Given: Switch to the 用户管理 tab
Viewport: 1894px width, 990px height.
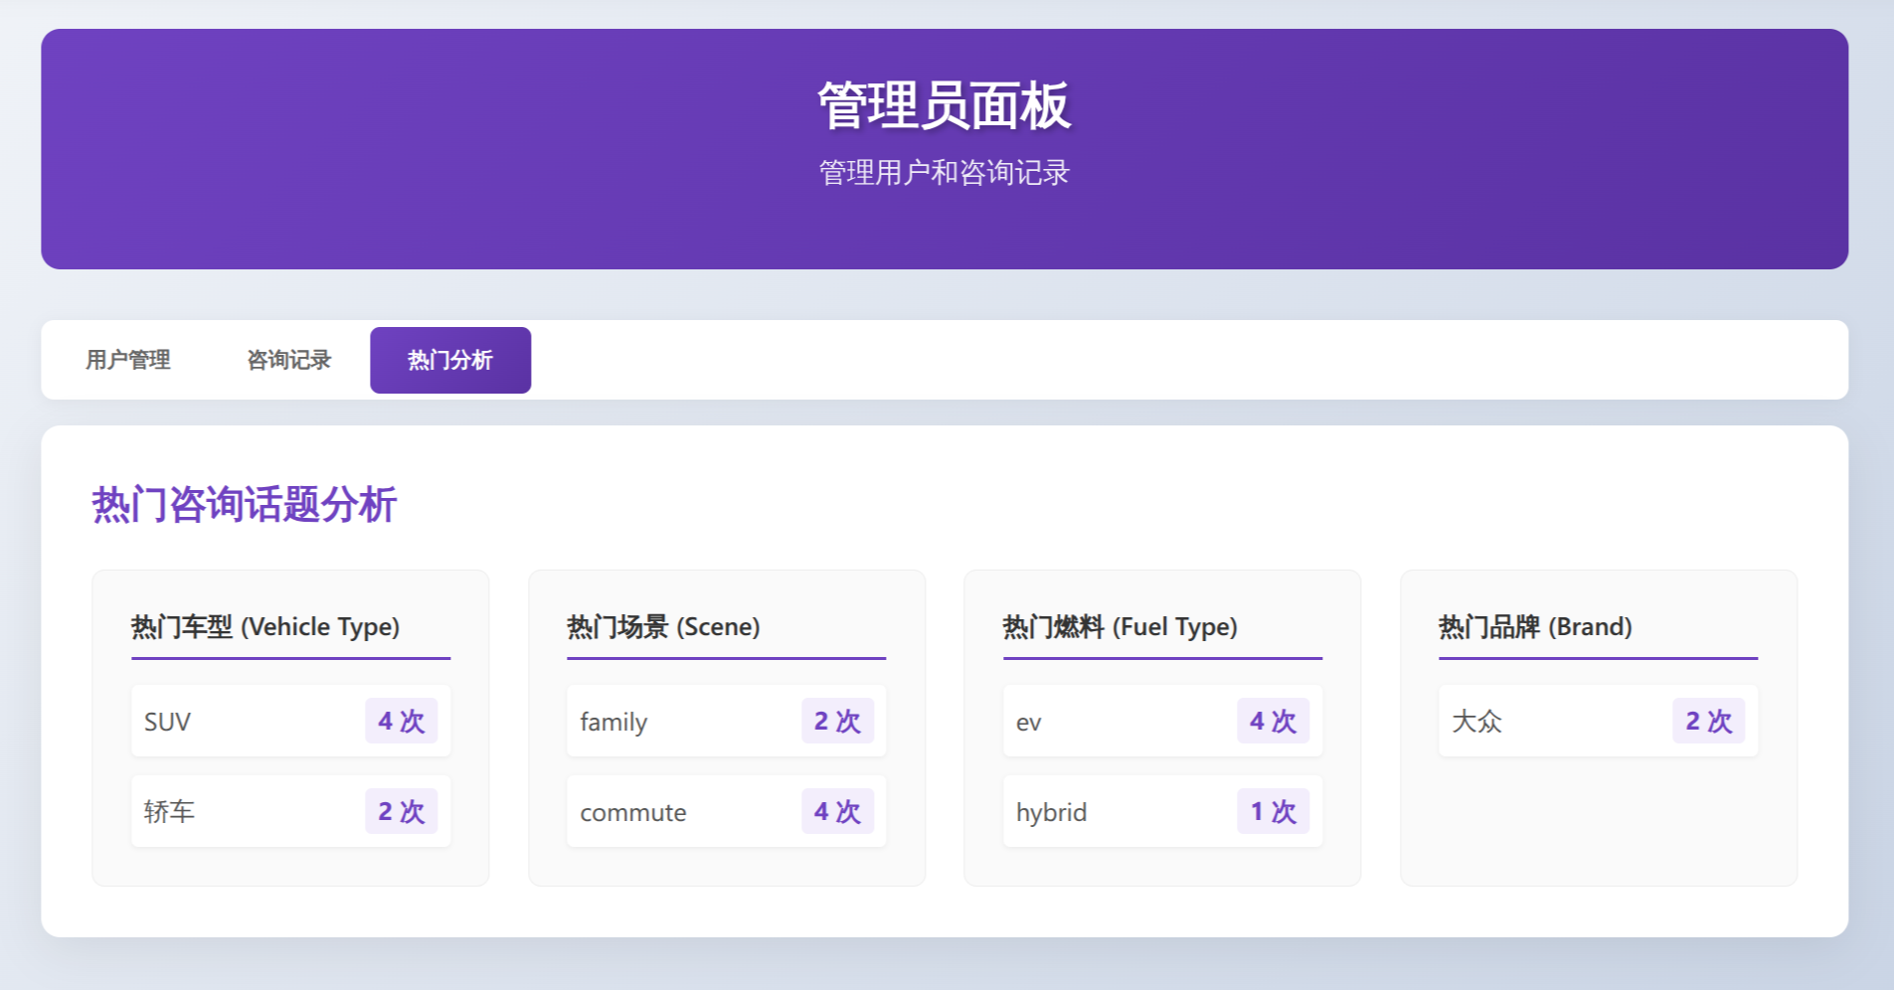Looking at the screenshot, I should 128,360.
